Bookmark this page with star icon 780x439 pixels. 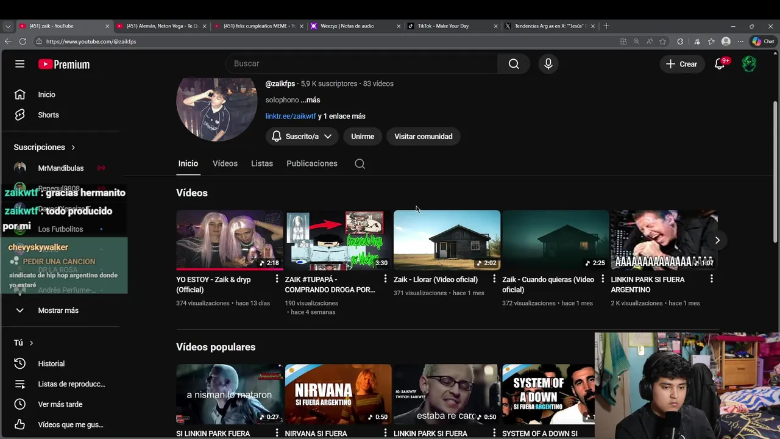point(663,41)
